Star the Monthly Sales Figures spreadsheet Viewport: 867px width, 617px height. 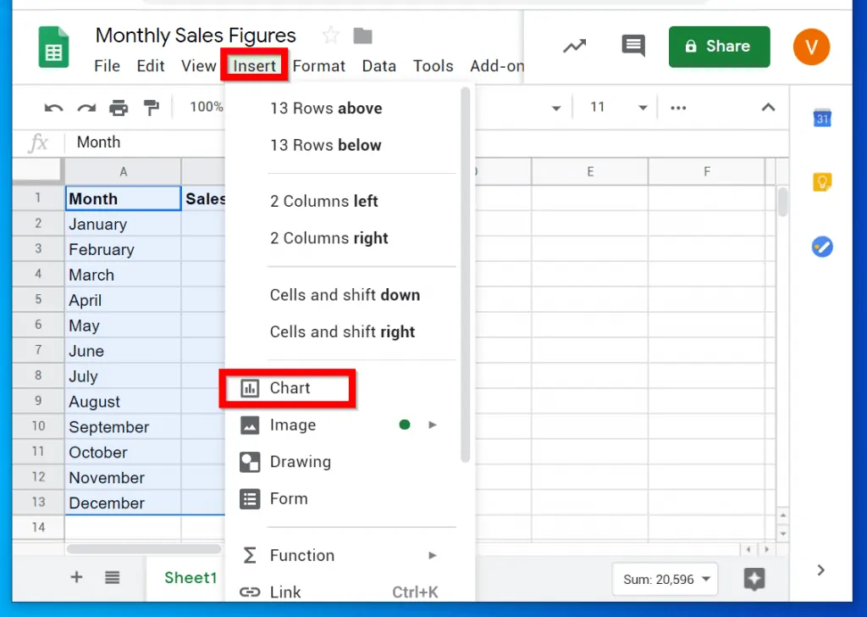(329, 36)
